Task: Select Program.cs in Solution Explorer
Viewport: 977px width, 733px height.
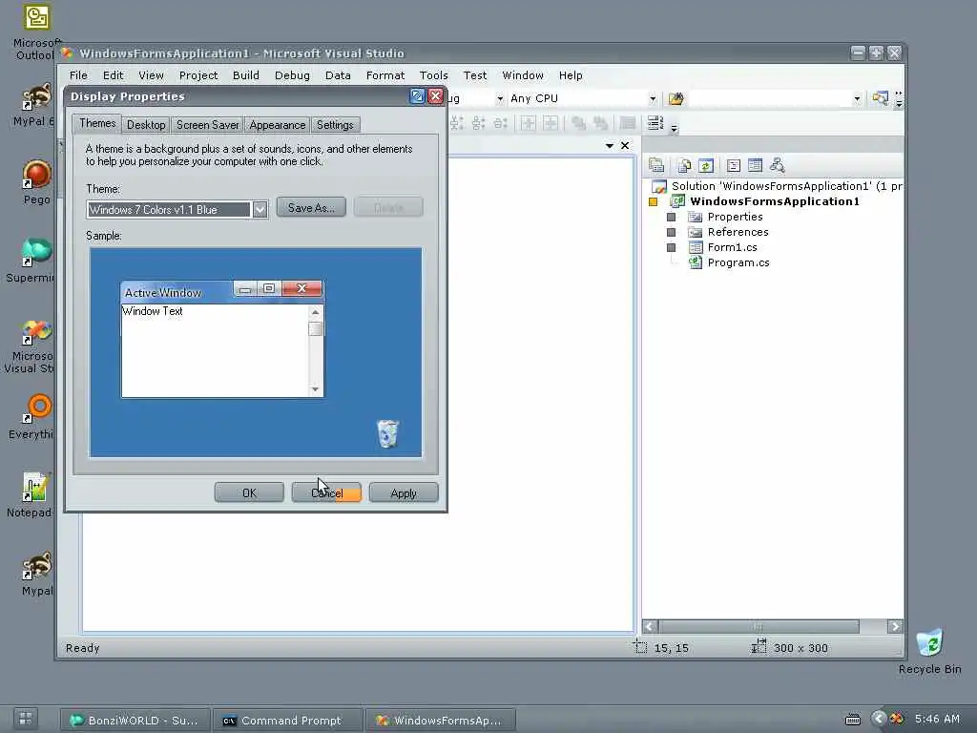Action: click(738, 262)
